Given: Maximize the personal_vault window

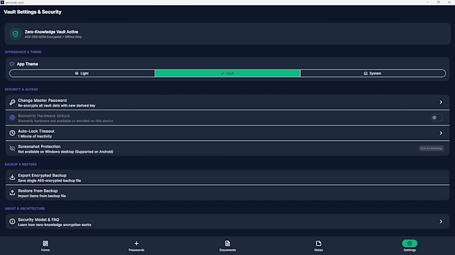Looking at the screenshot, I should (438, 2).
